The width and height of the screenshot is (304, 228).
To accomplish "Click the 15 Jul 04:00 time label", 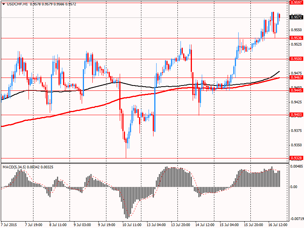I will pyautogui.click(x=229, y=225).
